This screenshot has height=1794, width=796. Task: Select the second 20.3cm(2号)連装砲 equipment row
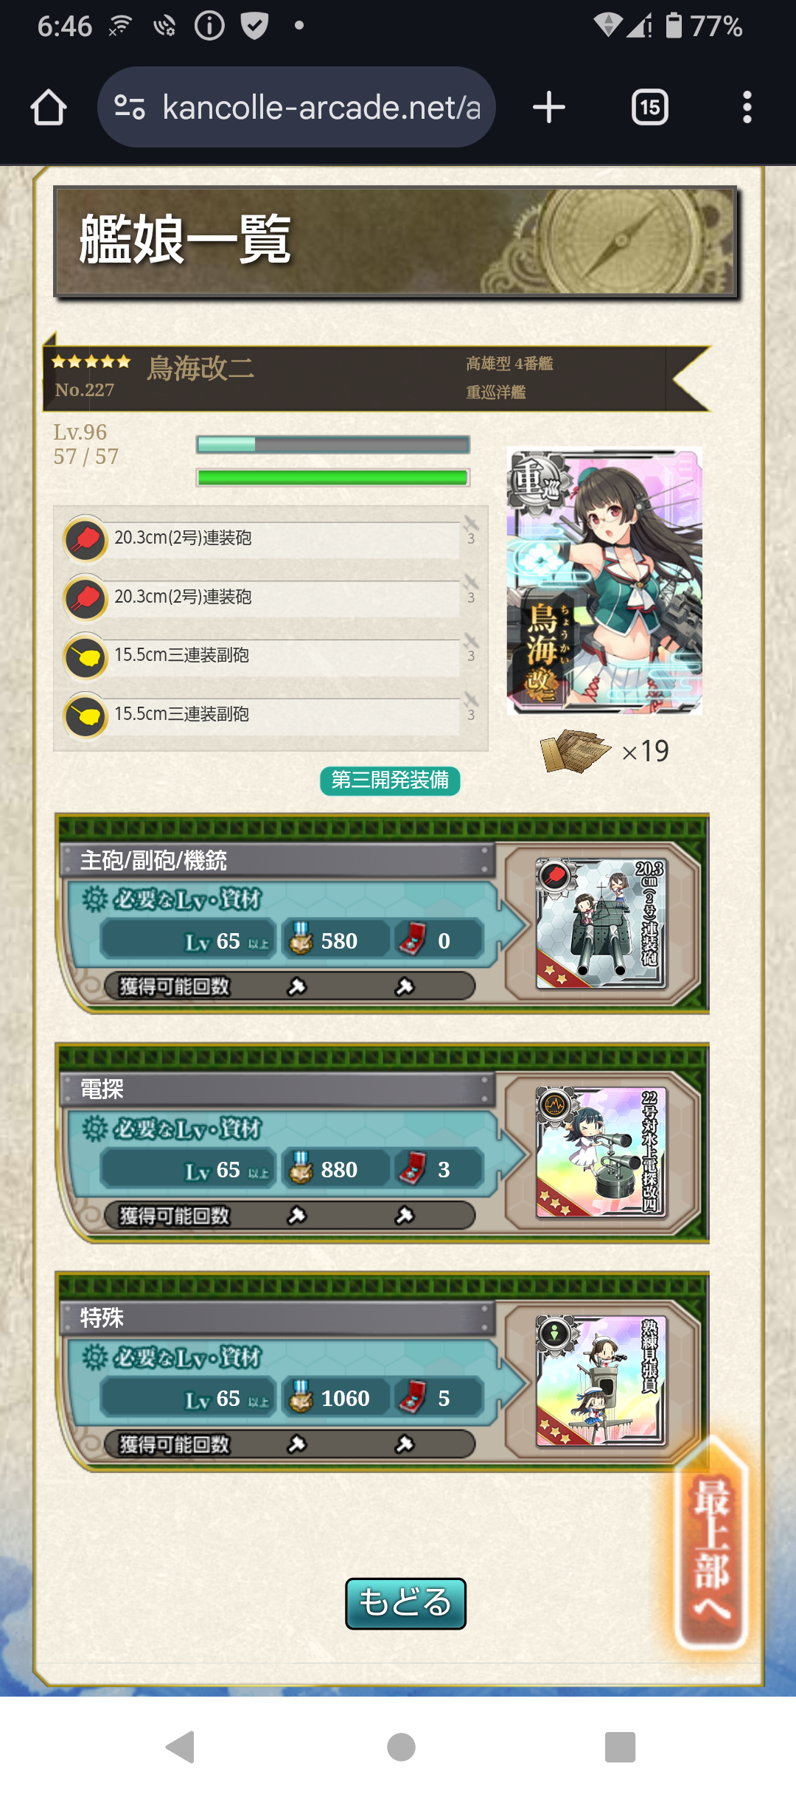[270, 598]
